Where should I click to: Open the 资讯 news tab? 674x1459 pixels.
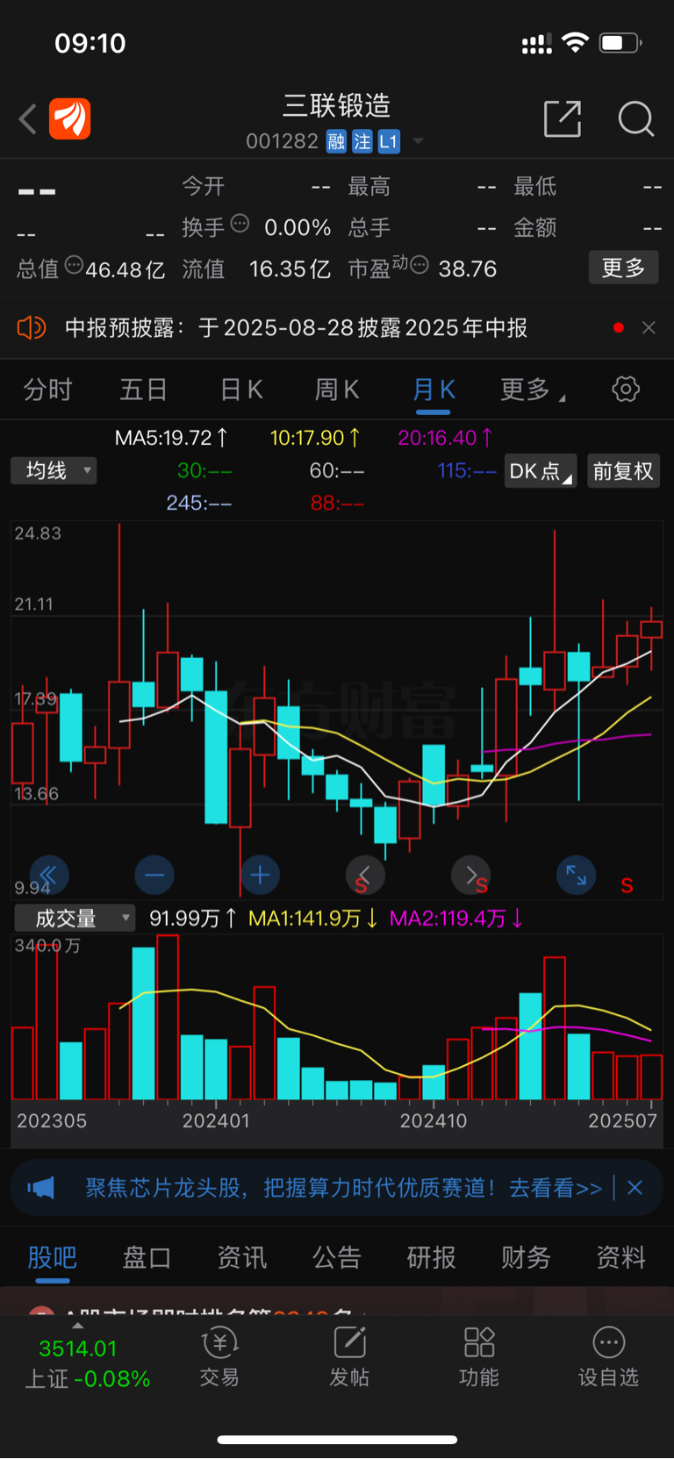tap(242, 1257)
